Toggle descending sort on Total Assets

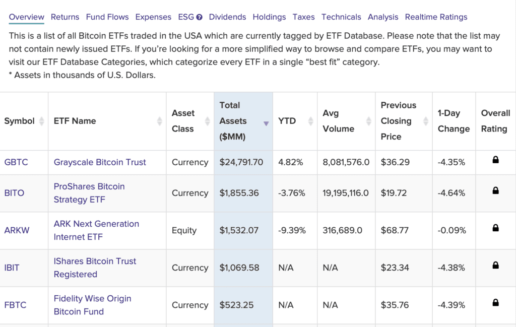point(266,123)
